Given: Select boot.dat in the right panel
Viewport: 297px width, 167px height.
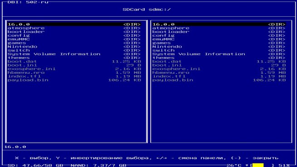Looking at the screenshot, I should coord(219,62).
